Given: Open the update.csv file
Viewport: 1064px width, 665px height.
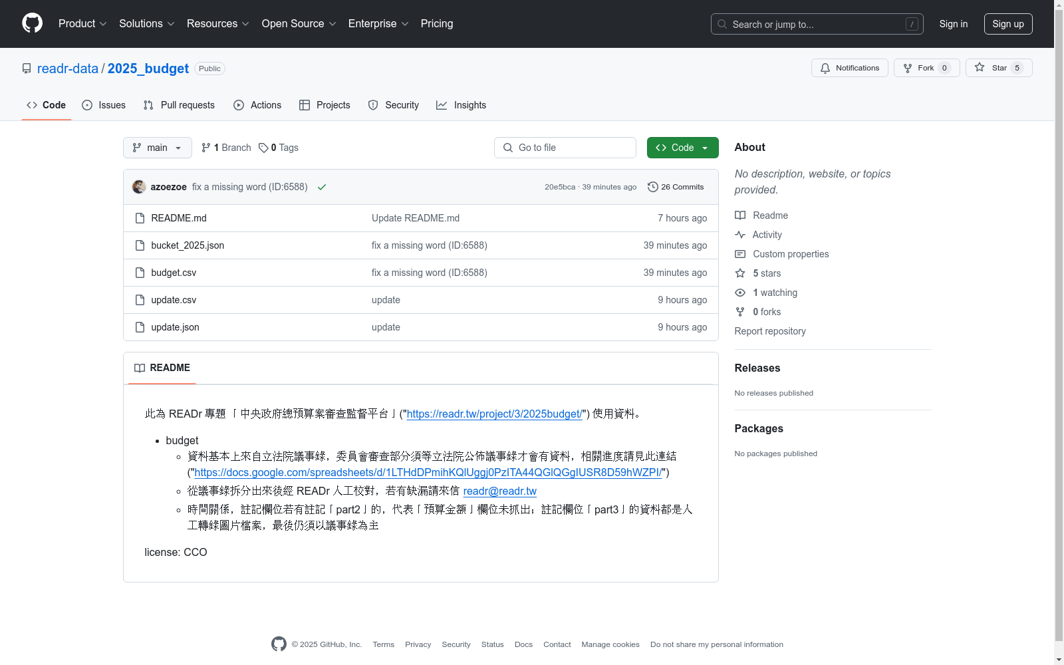Looking at the screenshot, I should 174,300.
